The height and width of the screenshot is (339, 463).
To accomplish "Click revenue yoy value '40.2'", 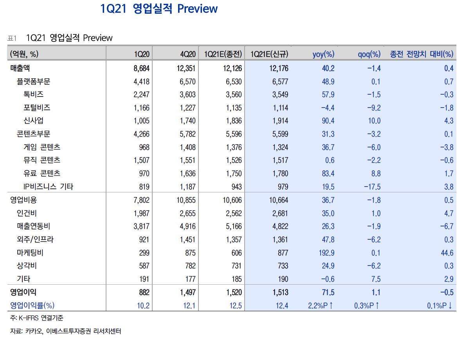I will (x=328, y=68).
